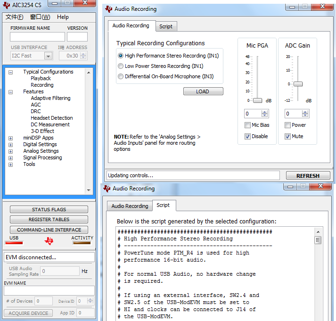Select High Performance Stereo Recording (IN1) option
This screenshot has width=336, height=321.
pos(121,56)
